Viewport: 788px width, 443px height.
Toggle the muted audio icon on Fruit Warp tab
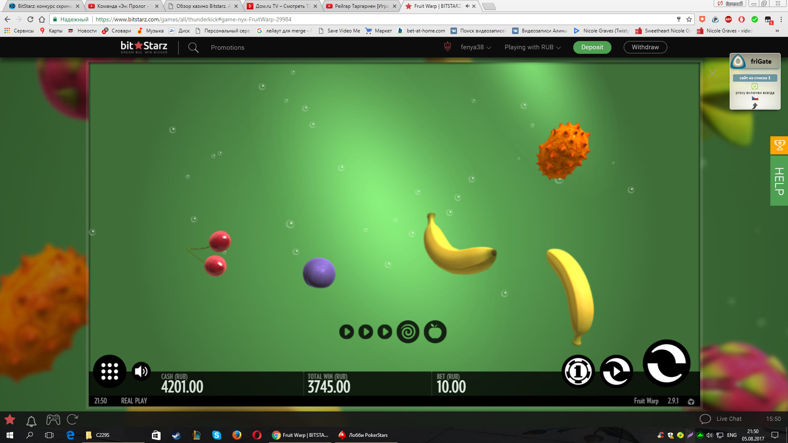click(x=467, y=6)
